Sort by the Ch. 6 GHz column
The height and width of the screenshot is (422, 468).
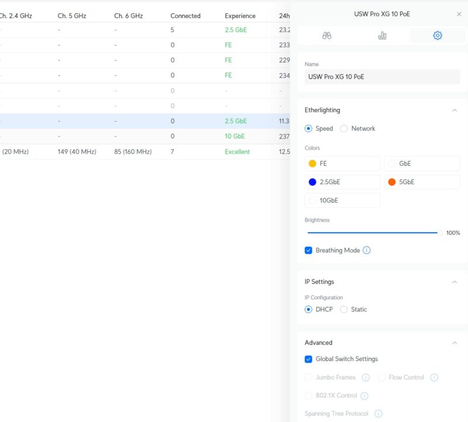tap(128, 16)
